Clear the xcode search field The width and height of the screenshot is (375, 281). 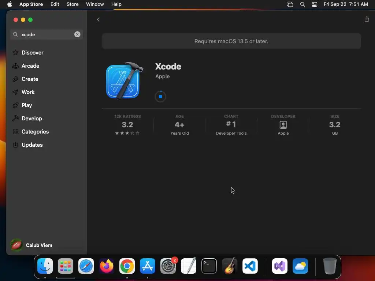click(77, 34)
